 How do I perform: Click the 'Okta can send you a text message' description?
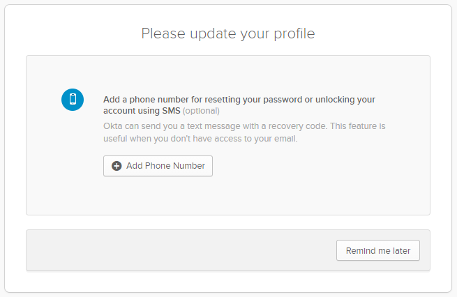click(244, 132)
